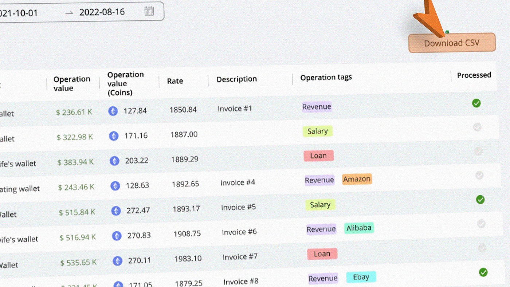Click Ethereum icon beside 171.16
510x287 pixels.
pos(114,136)
